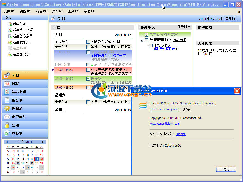Open the 文件(F) menu

[9, 11]
